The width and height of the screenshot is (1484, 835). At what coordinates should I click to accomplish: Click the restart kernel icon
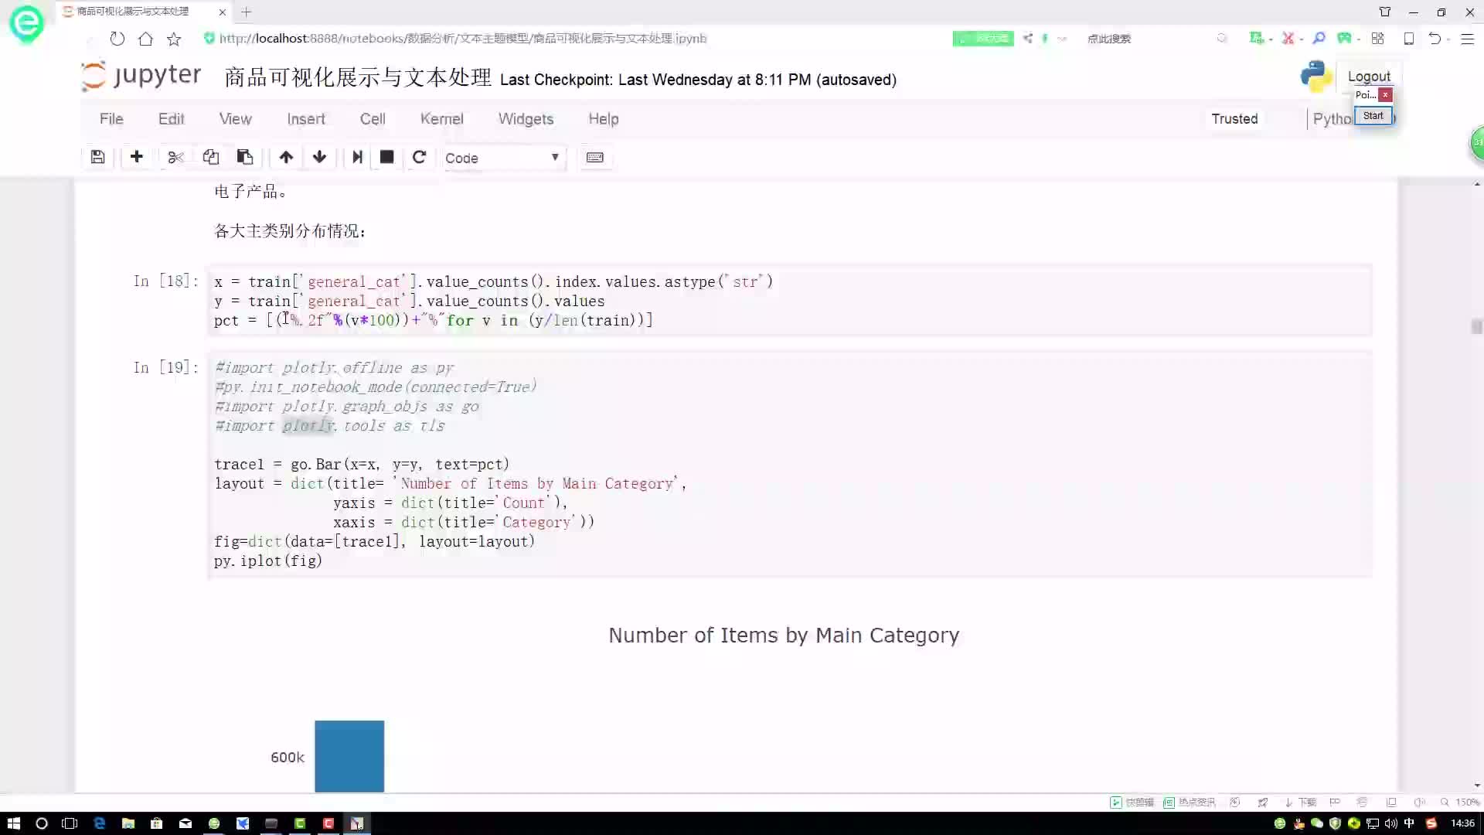tap(419, 158)
